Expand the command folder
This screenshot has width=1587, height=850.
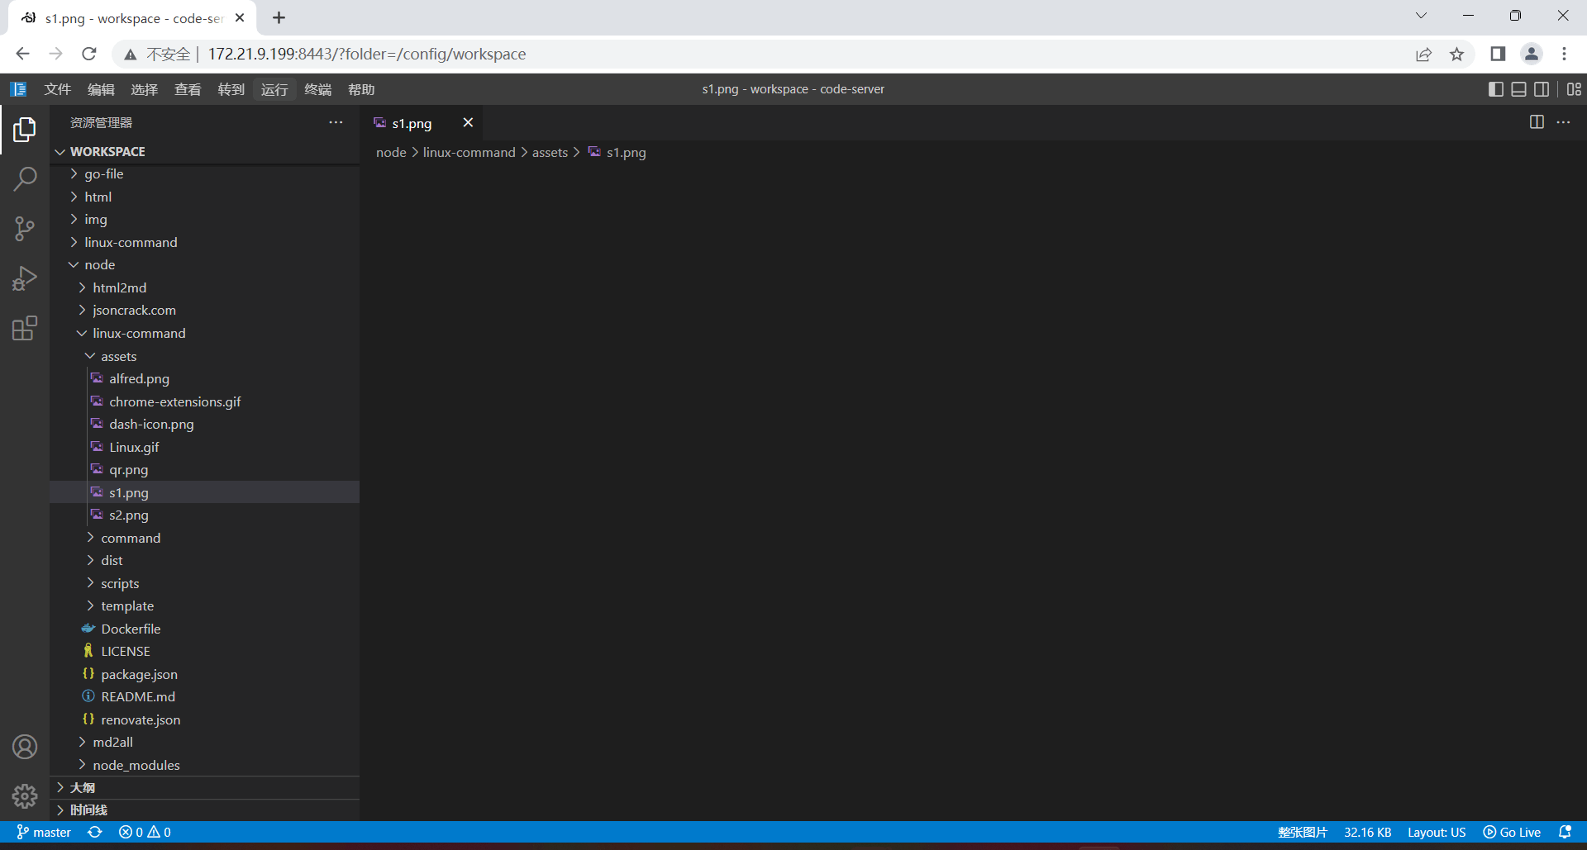tap(131, 538)
